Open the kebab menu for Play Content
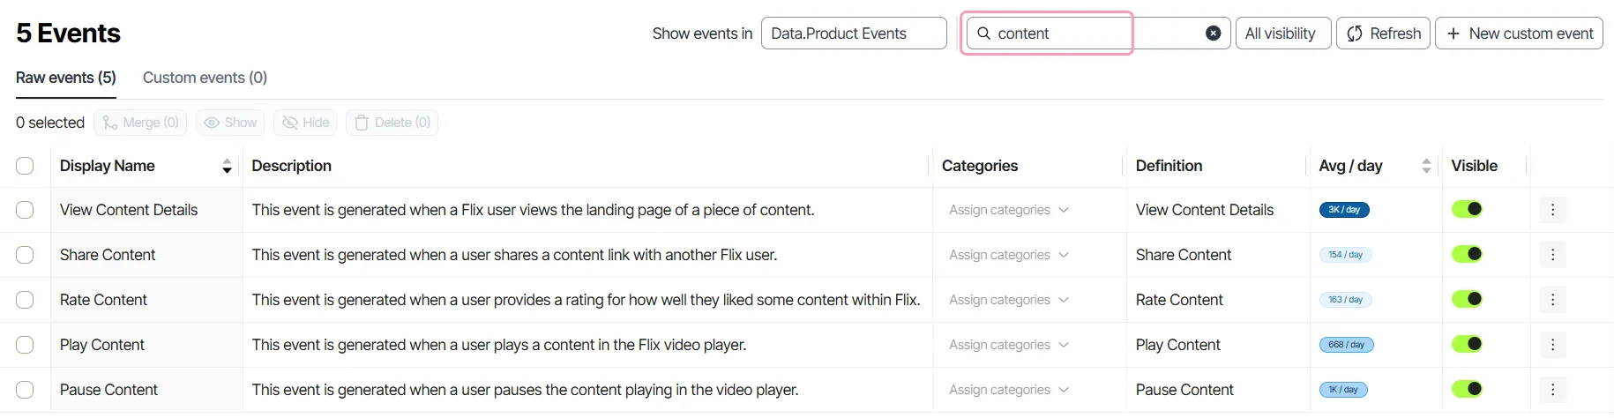The width and height of the screenshot is (1614, 418). coord(1552,345)
